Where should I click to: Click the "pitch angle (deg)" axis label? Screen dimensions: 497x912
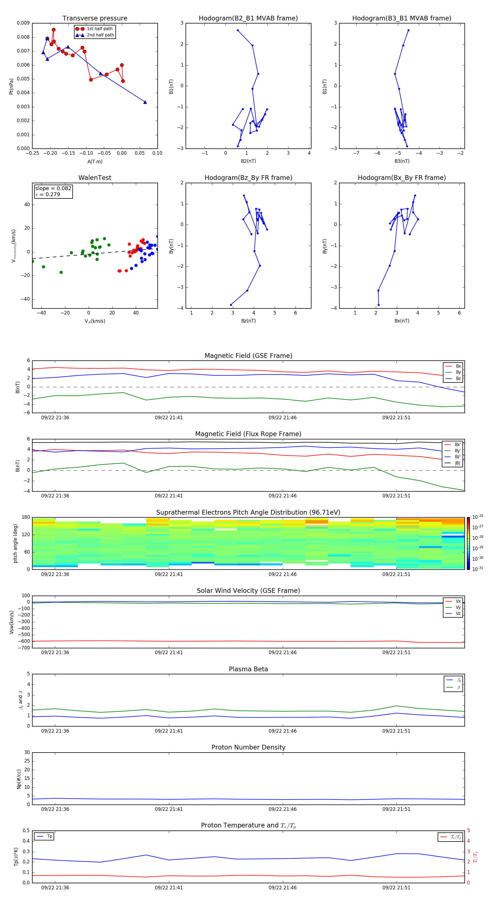click(15, 543)
